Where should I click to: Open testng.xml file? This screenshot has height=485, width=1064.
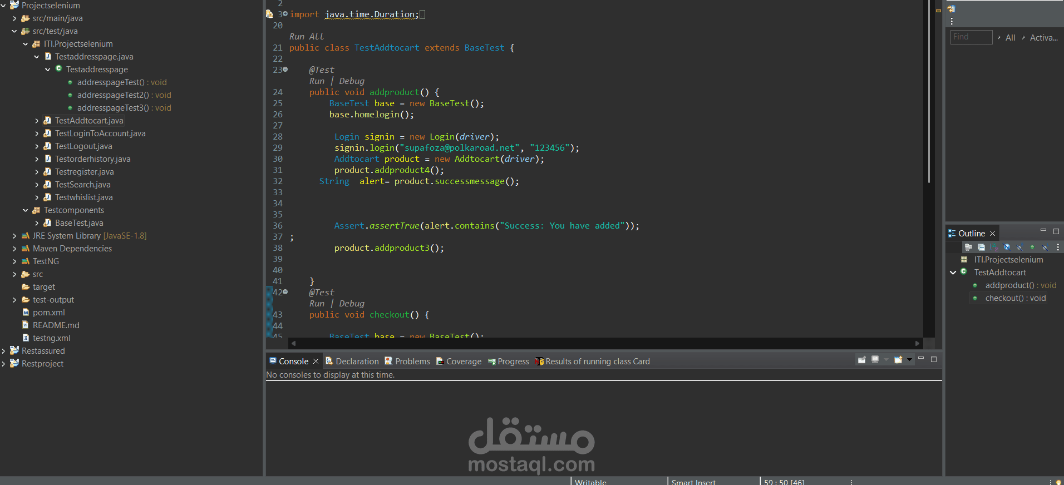click(52, 338)
